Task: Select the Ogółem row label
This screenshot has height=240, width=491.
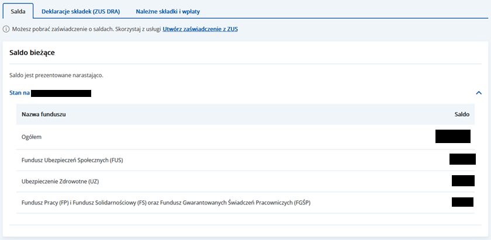Action: 32,137
